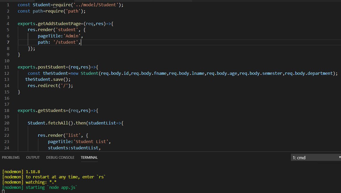This screenshot has height=193, width=341.
Task: Click the terminal cursor prompt below nodemon output
Action: 3,192
